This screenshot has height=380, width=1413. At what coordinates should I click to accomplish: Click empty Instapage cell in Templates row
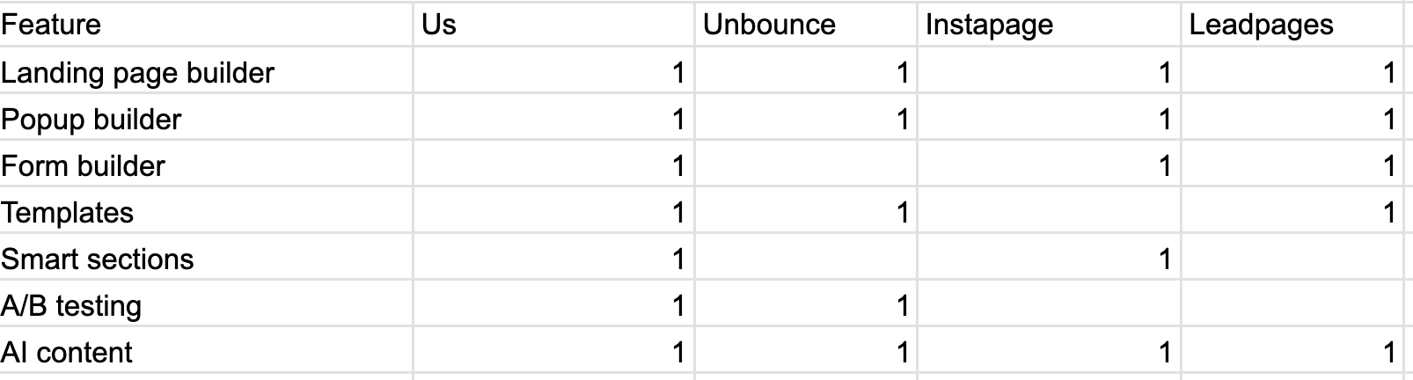tap(1048, 212)
